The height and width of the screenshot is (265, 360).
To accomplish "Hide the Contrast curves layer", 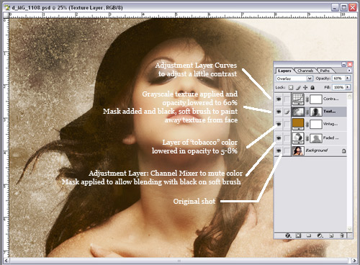I will pyautogui.click(x=279, y=99).
